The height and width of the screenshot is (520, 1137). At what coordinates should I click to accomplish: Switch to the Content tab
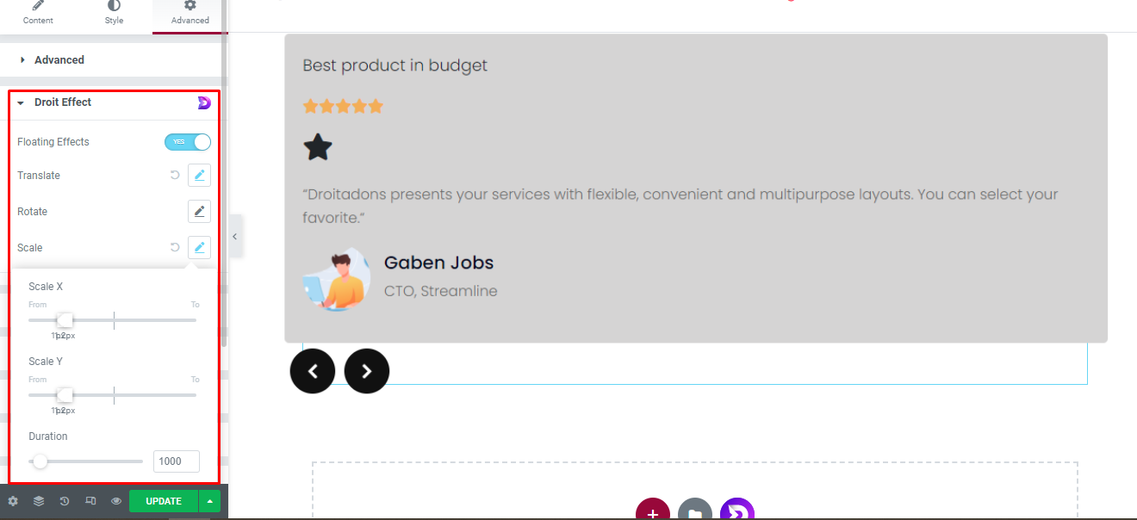(38, 13)
